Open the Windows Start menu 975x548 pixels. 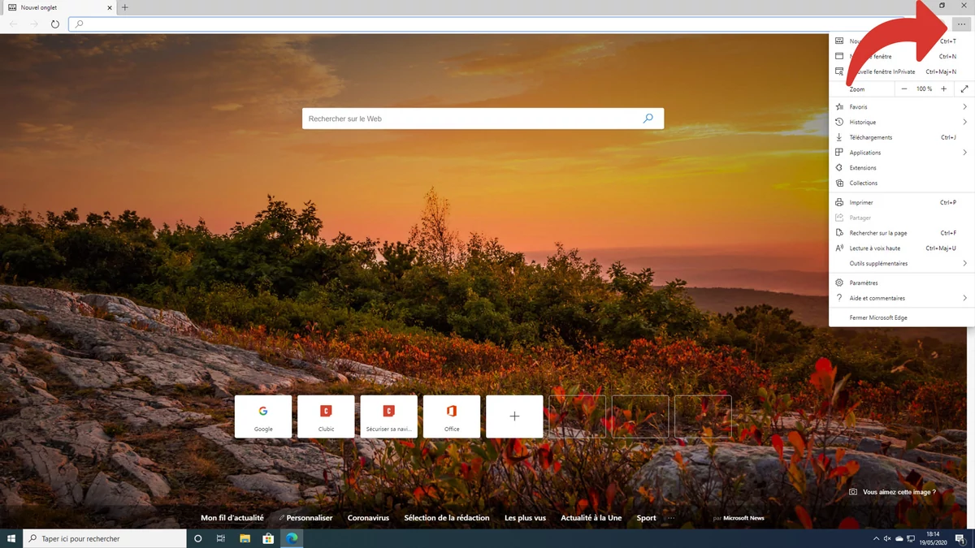pyautogui.click(x=11, y=538)
